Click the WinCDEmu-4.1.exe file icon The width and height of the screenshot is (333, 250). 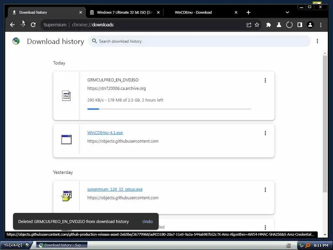coord(66,139)
